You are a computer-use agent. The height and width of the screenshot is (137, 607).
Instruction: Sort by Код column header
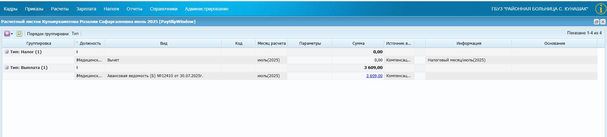point(239,43)
